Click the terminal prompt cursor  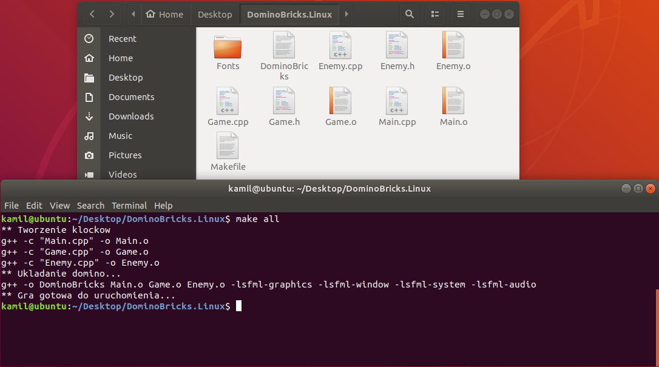tap(238, 306)
